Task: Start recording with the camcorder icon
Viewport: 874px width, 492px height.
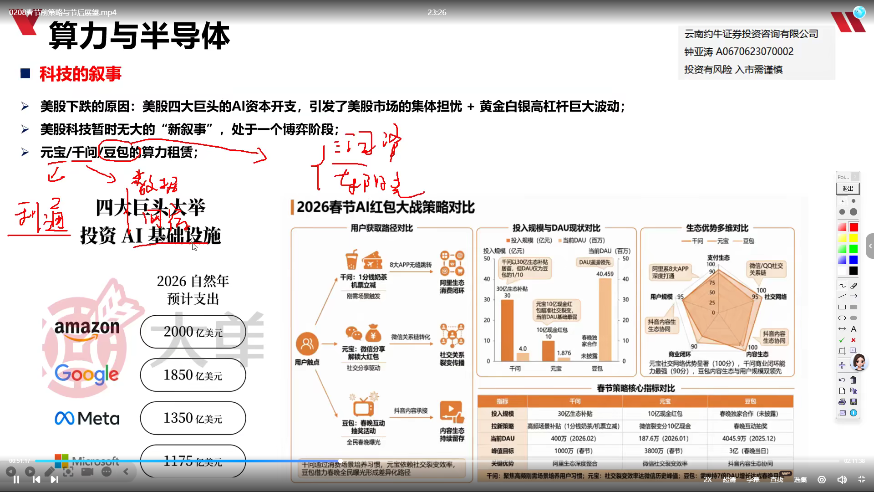Action: pos(87,471)
